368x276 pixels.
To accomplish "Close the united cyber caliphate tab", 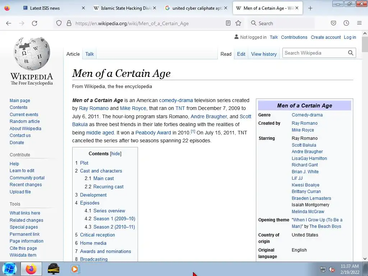I will tap(226, 8).
